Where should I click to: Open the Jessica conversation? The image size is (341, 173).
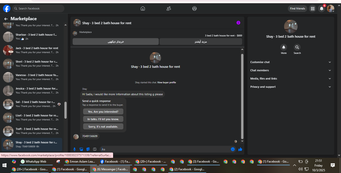32,90
